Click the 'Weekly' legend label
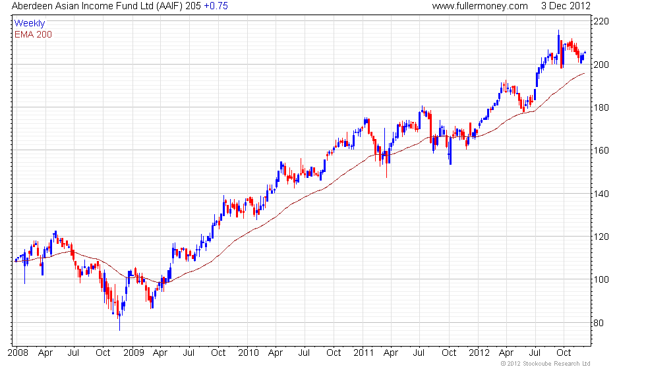This screenshot has width=646, height=369. pyautogui.click(x=29, y=24)
